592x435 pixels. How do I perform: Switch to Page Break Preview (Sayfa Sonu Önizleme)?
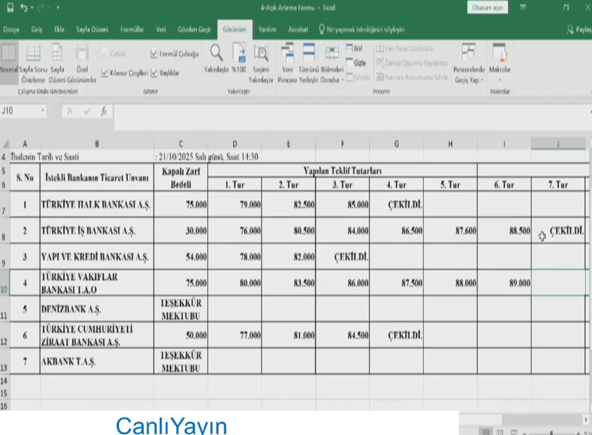pos(33,62)
